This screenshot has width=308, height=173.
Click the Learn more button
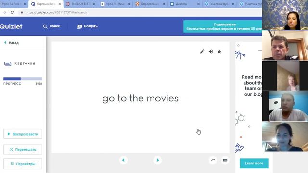coord(254,163)
